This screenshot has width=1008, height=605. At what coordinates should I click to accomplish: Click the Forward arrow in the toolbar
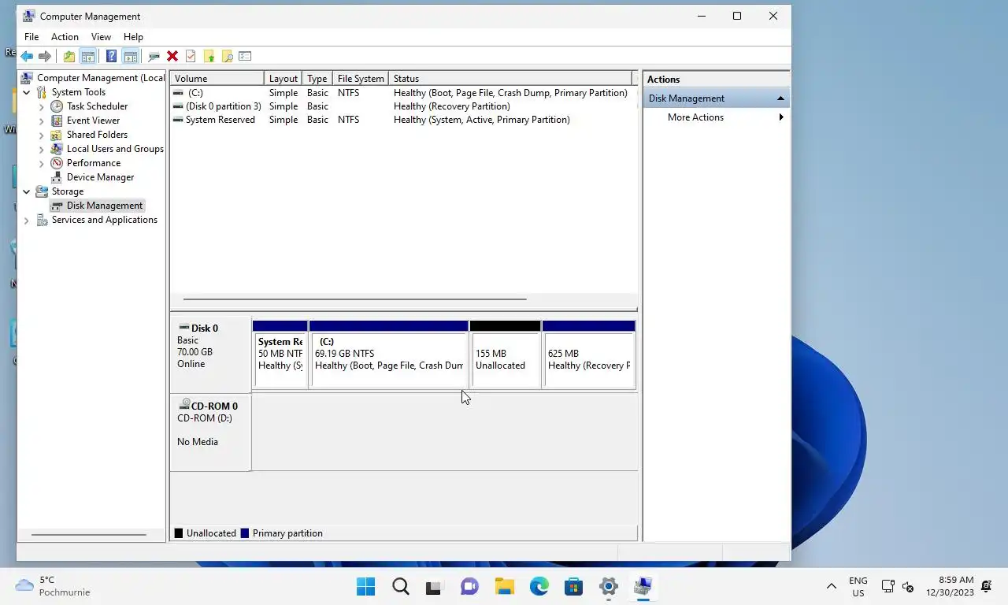tap(45, 56)
